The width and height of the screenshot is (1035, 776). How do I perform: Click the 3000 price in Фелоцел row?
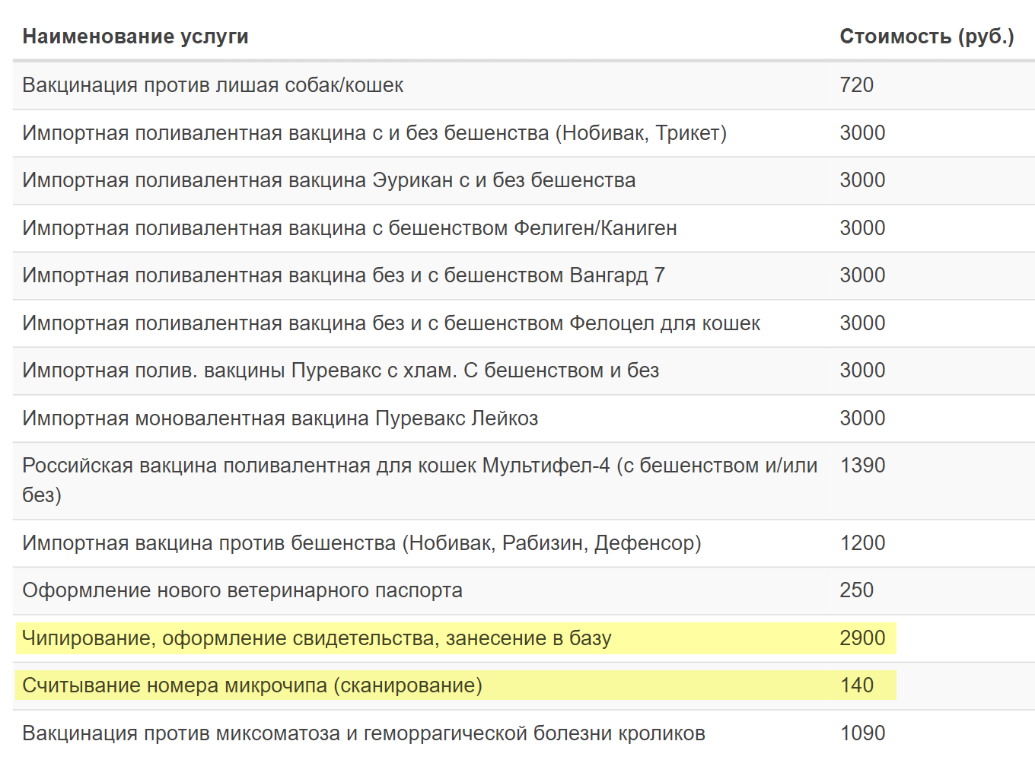click(x=862, y=323)
